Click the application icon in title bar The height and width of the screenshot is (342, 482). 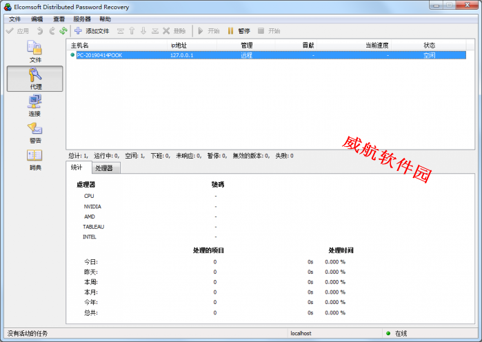[x=8, y=7]
